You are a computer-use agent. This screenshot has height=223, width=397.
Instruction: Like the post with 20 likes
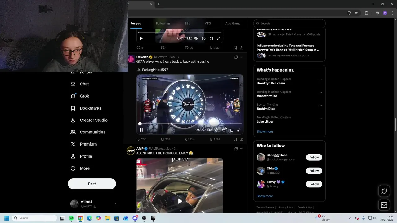[x=187, y=48]
